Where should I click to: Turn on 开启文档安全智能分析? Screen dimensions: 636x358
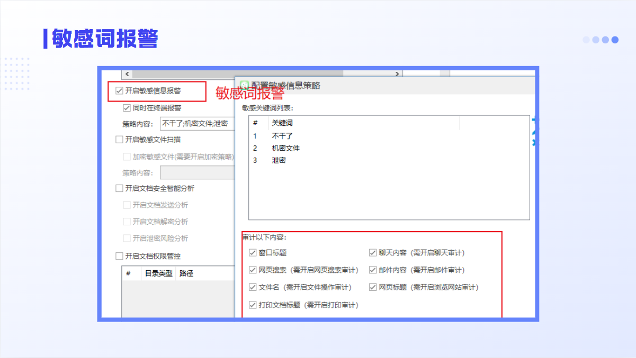point(119,188)
